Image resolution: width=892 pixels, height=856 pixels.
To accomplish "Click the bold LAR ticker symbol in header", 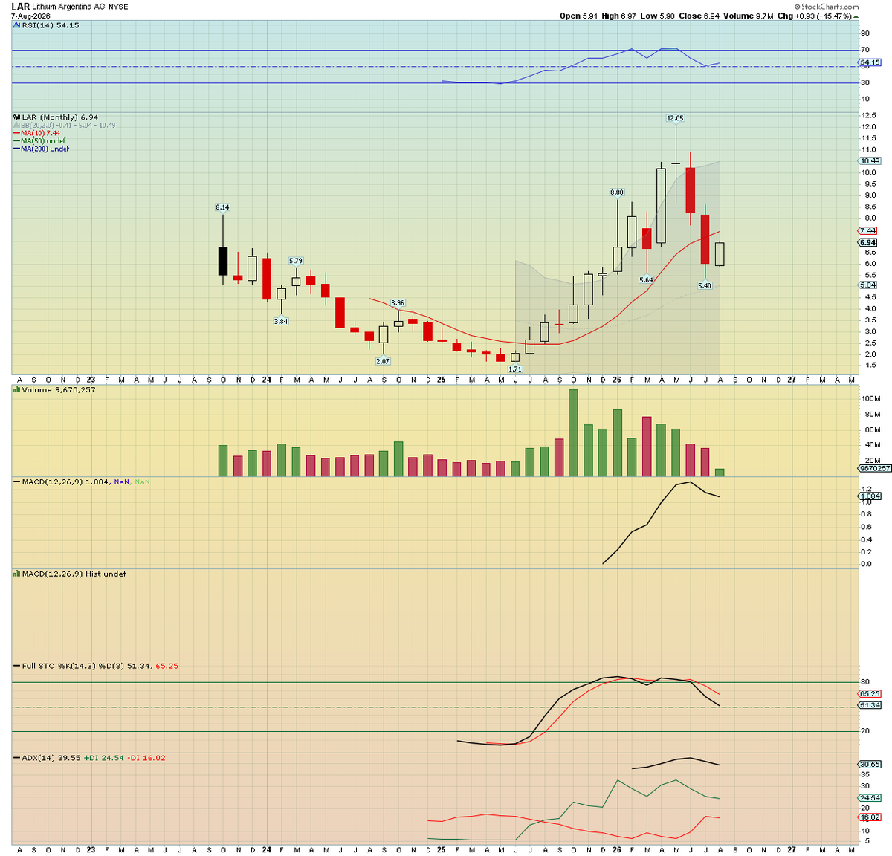I will (20, 7).
